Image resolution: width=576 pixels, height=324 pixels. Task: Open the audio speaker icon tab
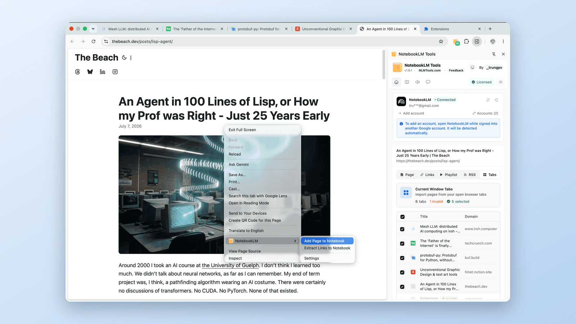click(x=418, y=82)
